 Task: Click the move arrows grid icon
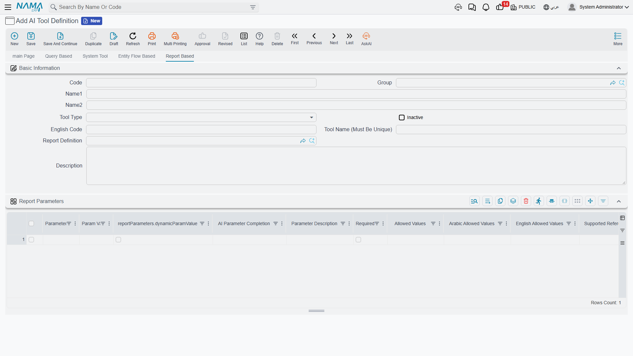590,201
